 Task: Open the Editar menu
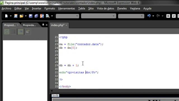click(x=18, y=8)
